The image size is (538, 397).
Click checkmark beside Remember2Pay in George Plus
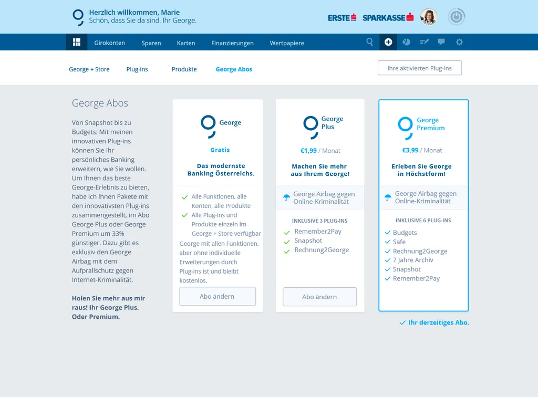pyautogui.click(x=287, y=233)
